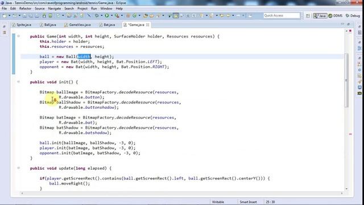Open the Source menu
364x205 pixels.
[40, 9]
